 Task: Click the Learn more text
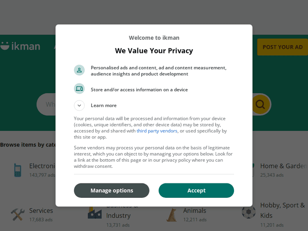[103, 105]
